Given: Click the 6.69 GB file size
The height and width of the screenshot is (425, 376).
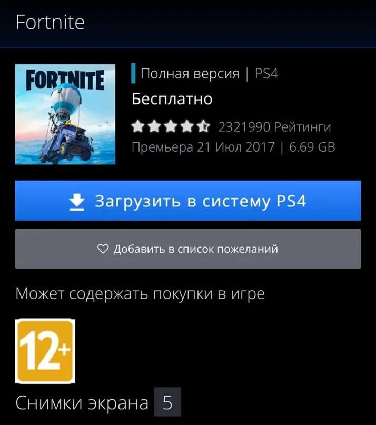Looking at the screenshot, I should point(312,147).
